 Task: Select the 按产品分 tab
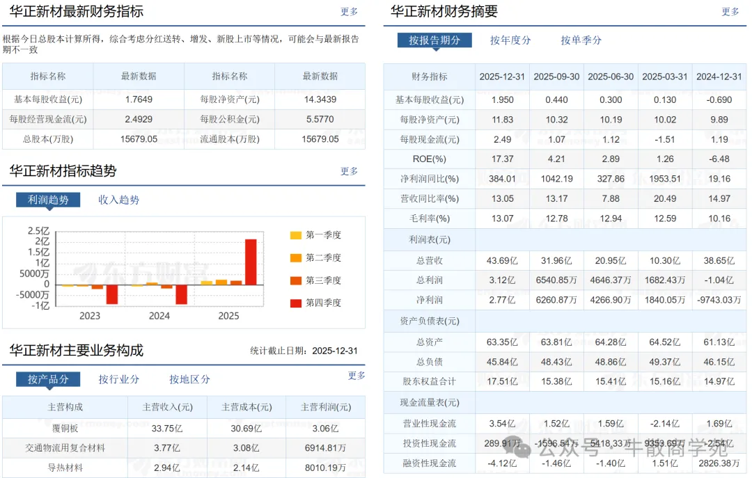tap(48, 379)
